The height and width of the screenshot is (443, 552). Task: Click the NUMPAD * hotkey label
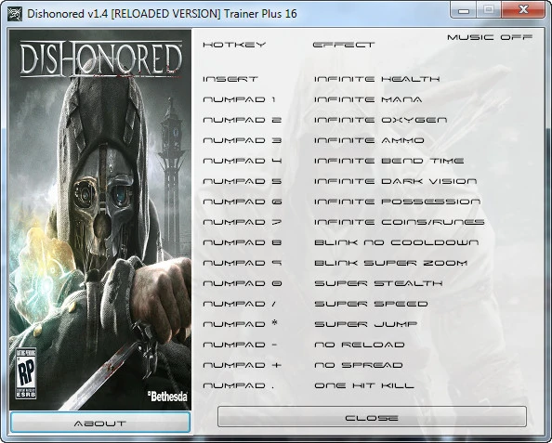241,324
